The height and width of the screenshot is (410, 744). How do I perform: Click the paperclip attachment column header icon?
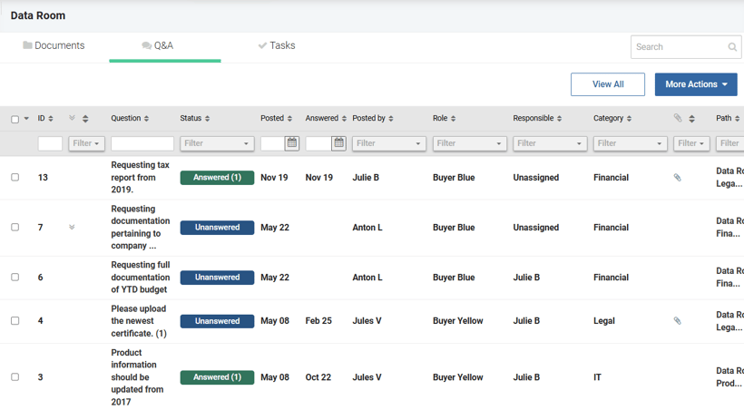pyautogui.click(x=678, y=119)
